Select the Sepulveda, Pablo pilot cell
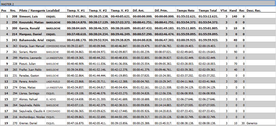276x126 pixels. tap(31, 105)
